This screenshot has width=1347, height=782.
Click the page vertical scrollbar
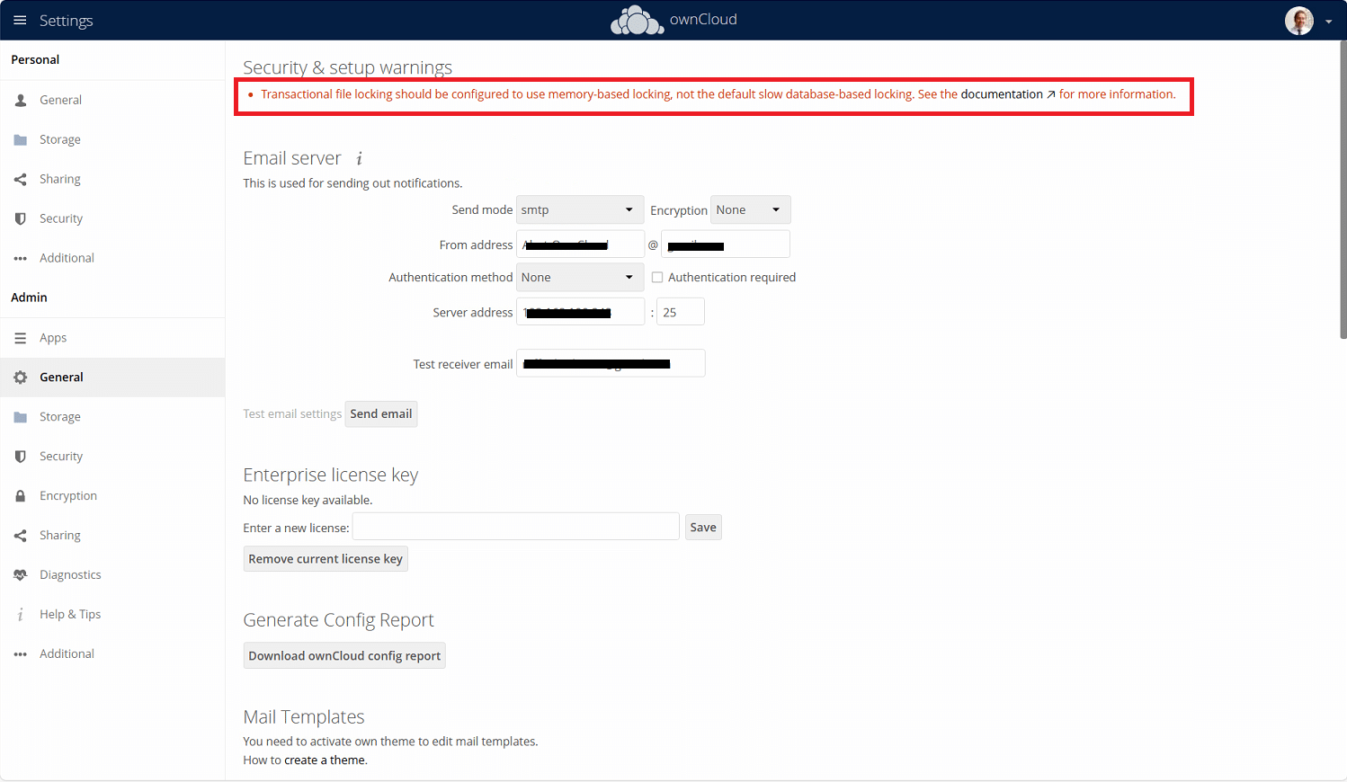pos(1343,189)
